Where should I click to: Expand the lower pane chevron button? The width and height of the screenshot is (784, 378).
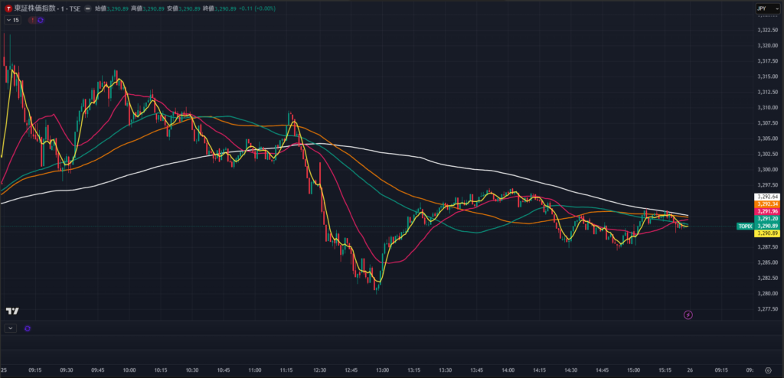click(11, 327)
